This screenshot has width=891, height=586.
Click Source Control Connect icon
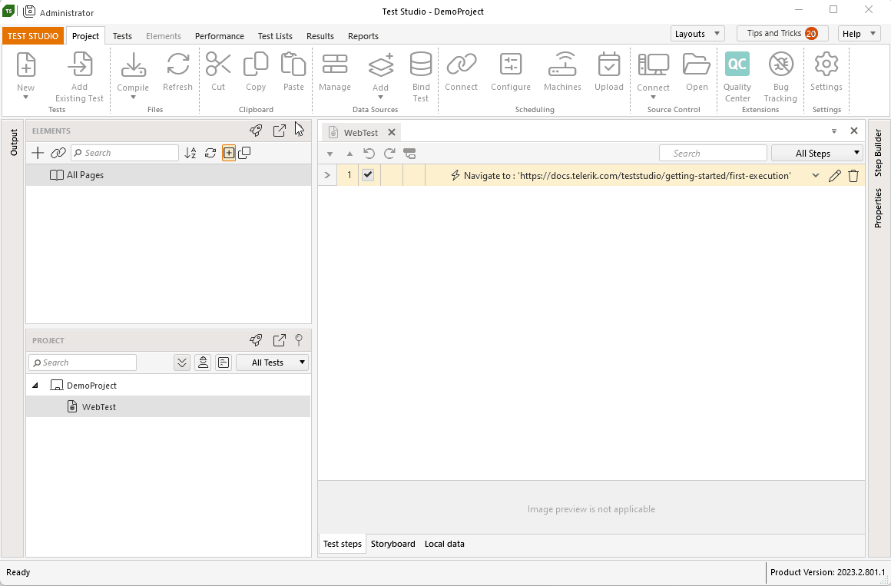pos(653,65)
